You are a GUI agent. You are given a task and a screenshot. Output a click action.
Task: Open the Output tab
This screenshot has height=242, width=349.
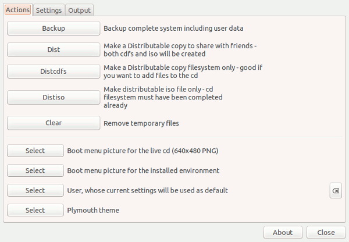(x=79, y=10)
